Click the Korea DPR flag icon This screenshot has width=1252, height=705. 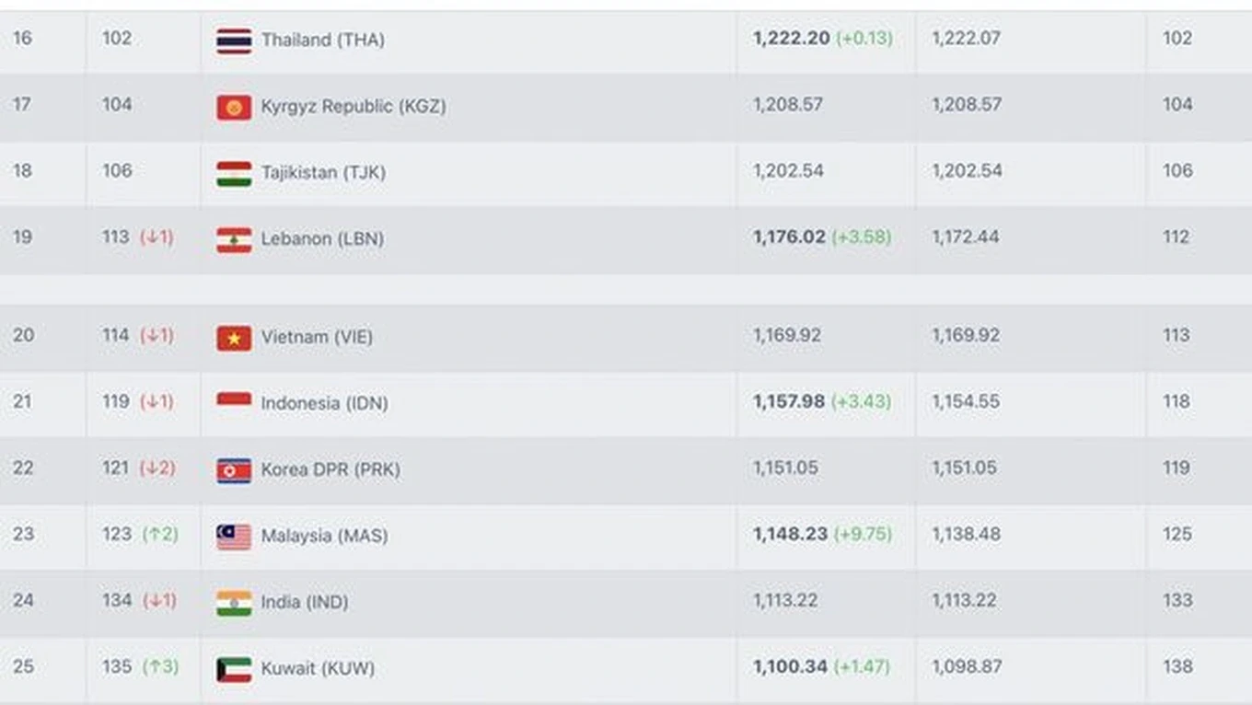pos(234,470)
